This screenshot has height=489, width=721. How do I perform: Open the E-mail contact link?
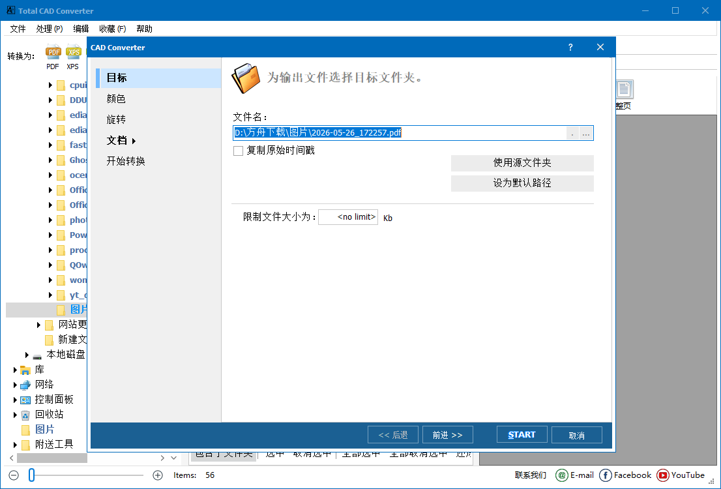[x=575, y=475]
